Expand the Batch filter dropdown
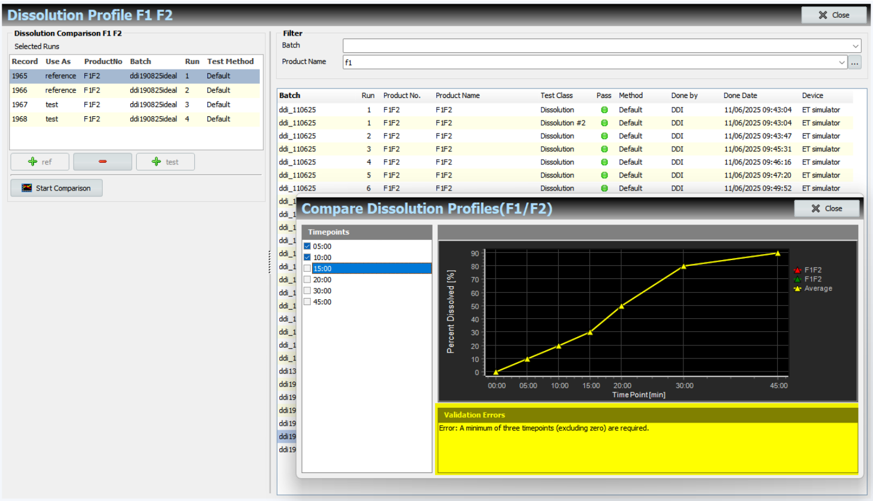 855,46
